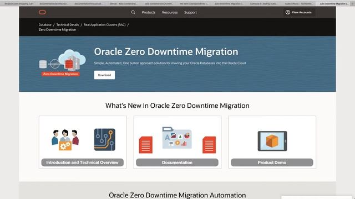
Task: Open Introduction and Technical Overview label
Action: point(83,163)
